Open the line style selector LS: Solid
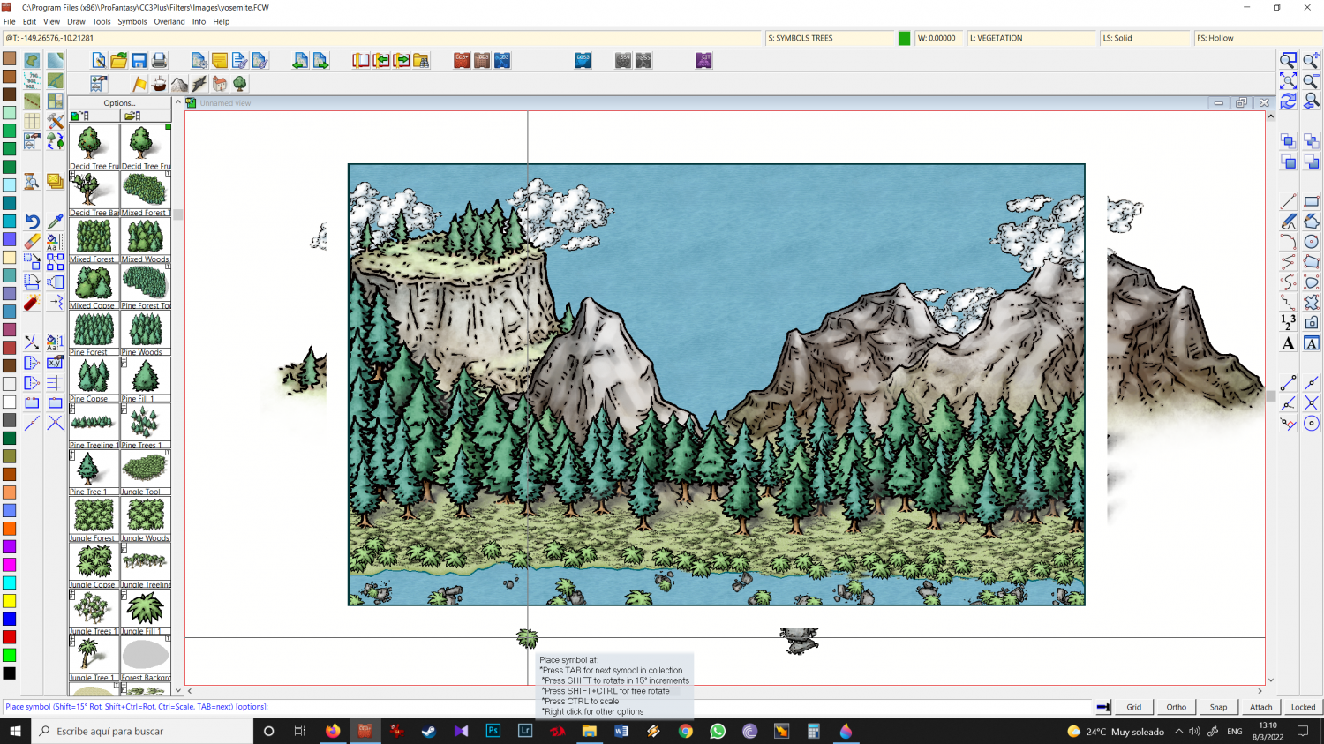Screen dimensions: 1324x744 click(1145, 38)
